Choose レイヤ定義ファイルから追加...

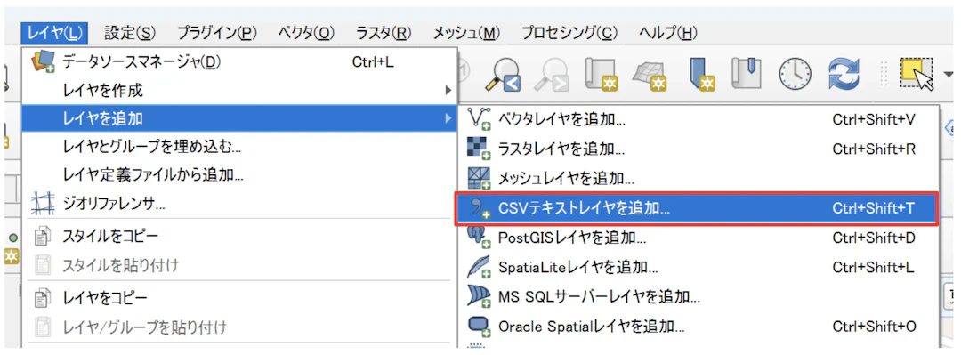[239, 175]
